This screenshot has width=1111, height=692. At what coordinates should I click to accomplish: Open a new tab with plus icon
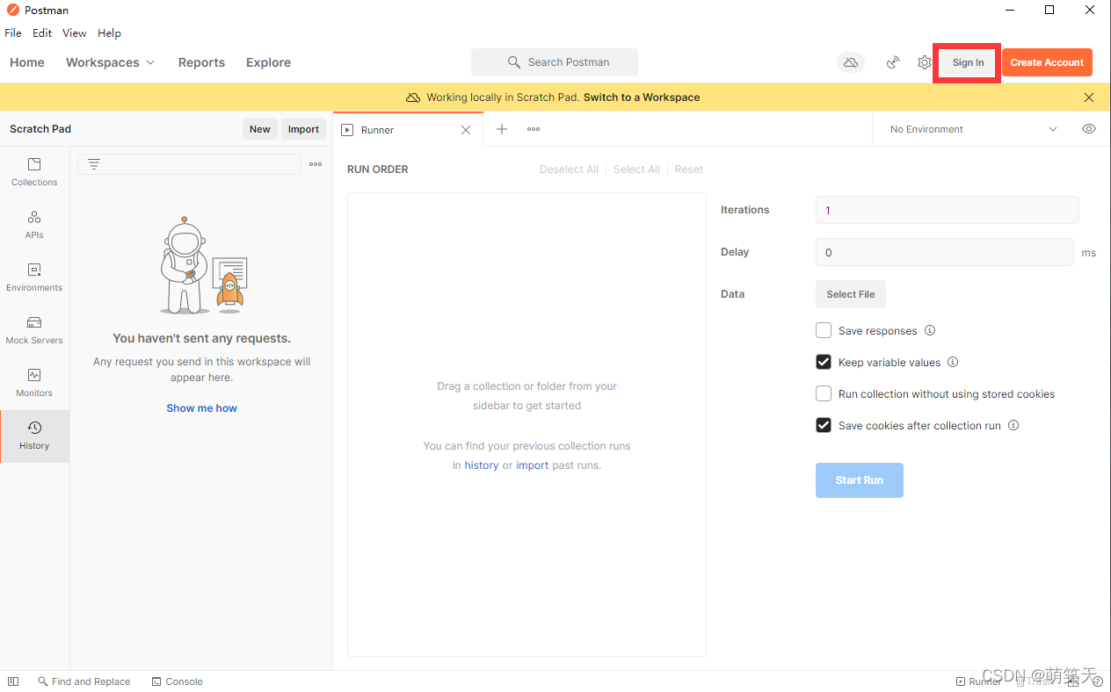(x=502, y=129)
